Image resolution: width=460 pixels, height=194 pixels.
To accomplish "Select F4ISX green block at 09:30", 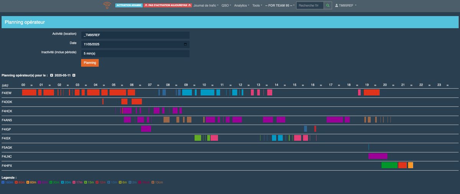I will pyautogui.click(x=198, y=138).
